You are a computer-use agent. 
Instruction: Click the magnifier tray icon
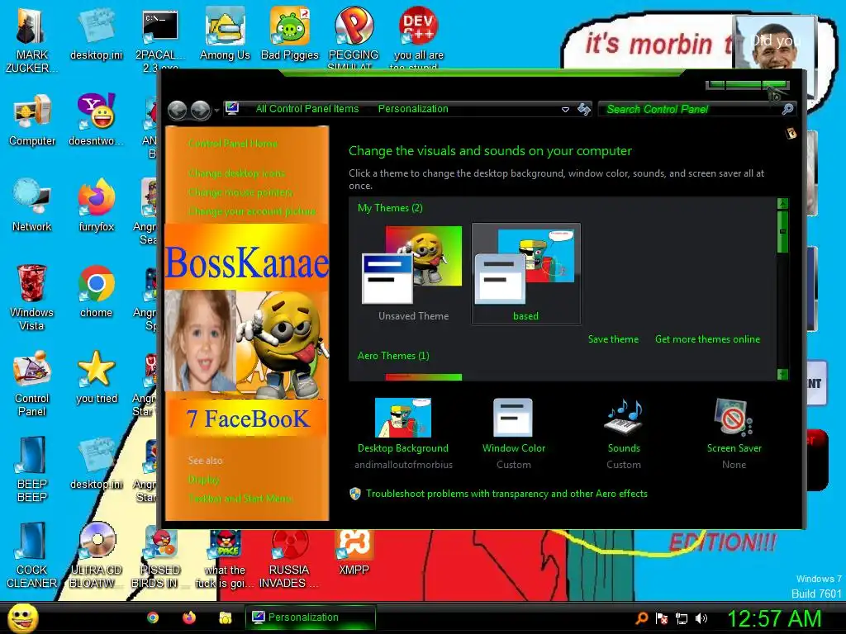pyautogui.click(x=641, y=617)
